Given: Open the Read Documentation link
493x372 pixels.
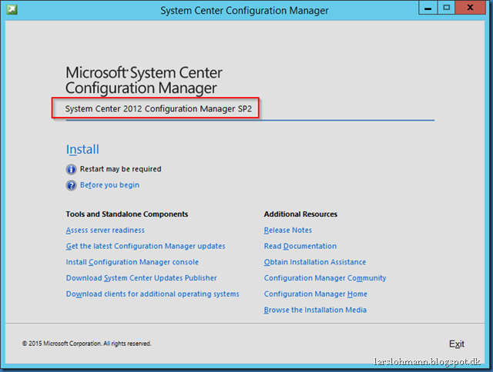Looking at the screenshot, I should point(300,246).
